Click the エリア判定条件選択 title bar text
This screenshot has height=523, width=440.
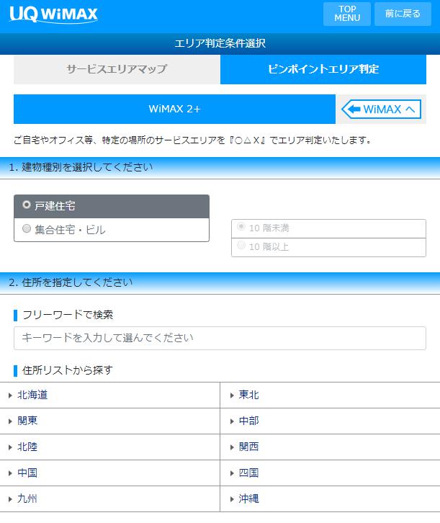tap(220, 43)
